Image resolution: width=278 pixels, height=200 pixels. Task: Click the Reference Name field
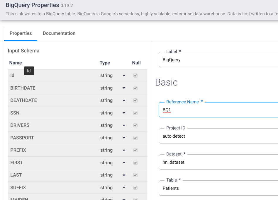[218, 110]
